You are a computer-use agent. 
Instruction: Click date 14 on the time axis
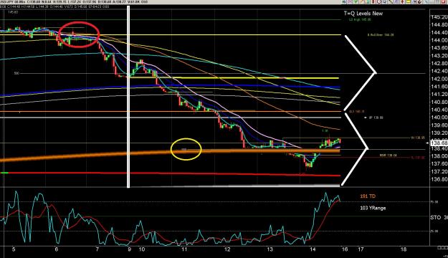(313, 249)
